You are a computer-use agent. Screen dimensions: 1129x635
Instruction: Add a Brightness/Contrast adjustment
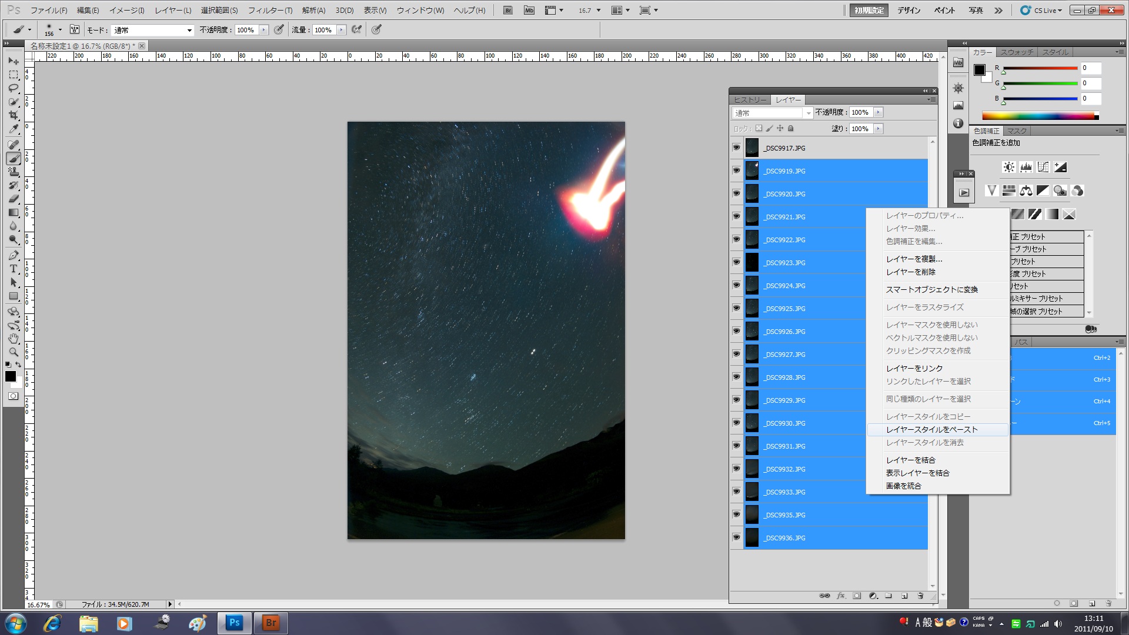tap(1008, 167)
